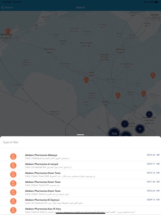Open Abdeen Pharmacies-El Zaytoun entry

pyautogui.click(x=80, y=201)
